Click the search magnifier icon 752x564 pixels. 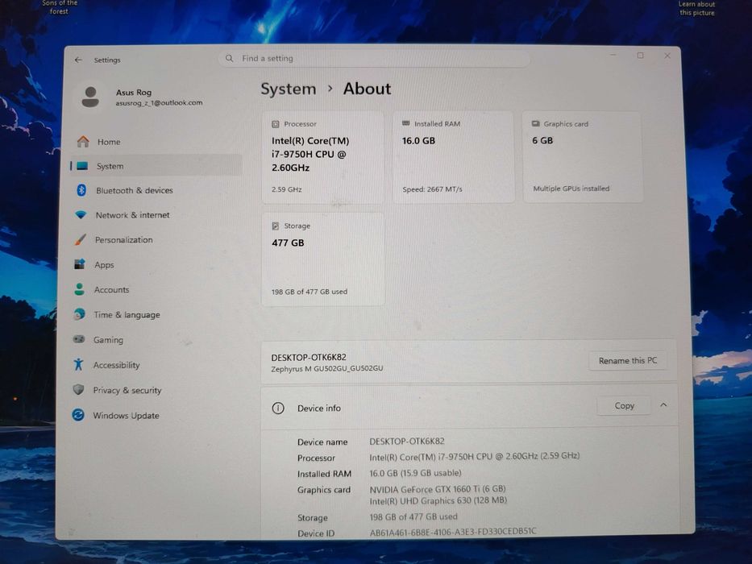[229, 58]
